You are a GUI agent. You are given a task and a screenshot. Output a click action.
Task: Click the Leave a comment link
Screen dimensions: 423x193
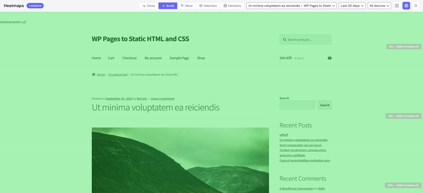[x=162, y=99]
